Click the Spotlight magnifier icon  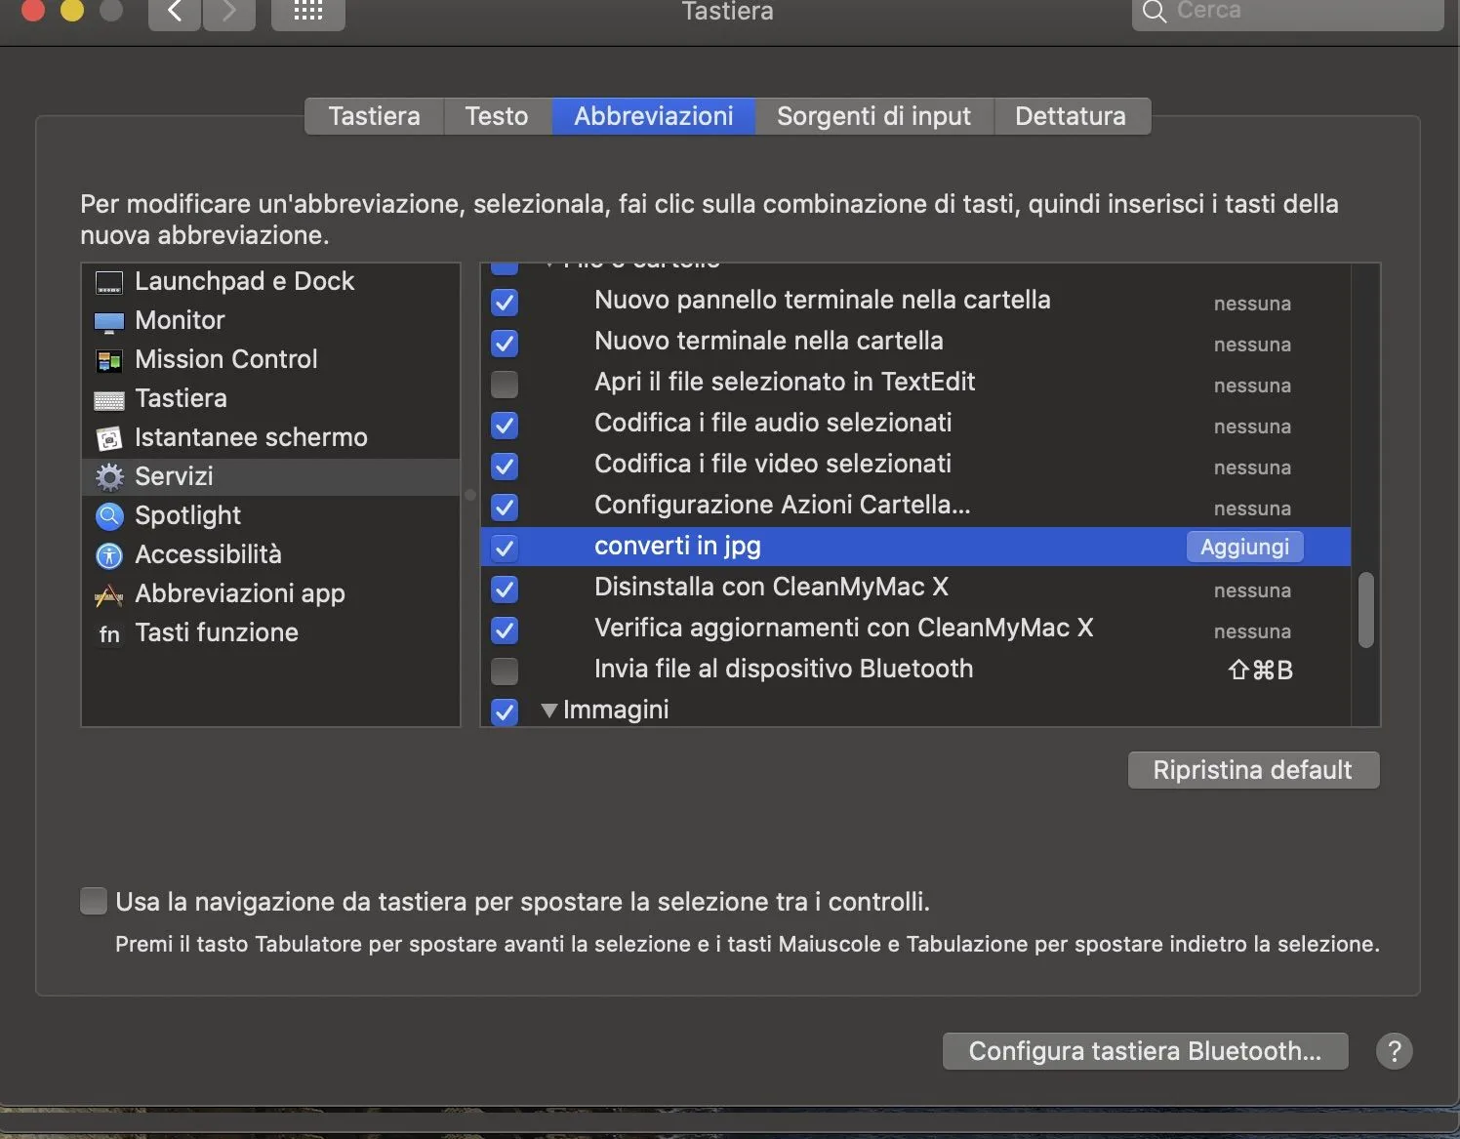[x=108, y=515]
